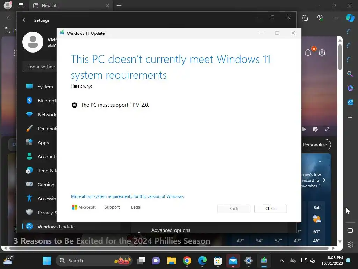Open a new Edge tab with plus

coord(119,6)
